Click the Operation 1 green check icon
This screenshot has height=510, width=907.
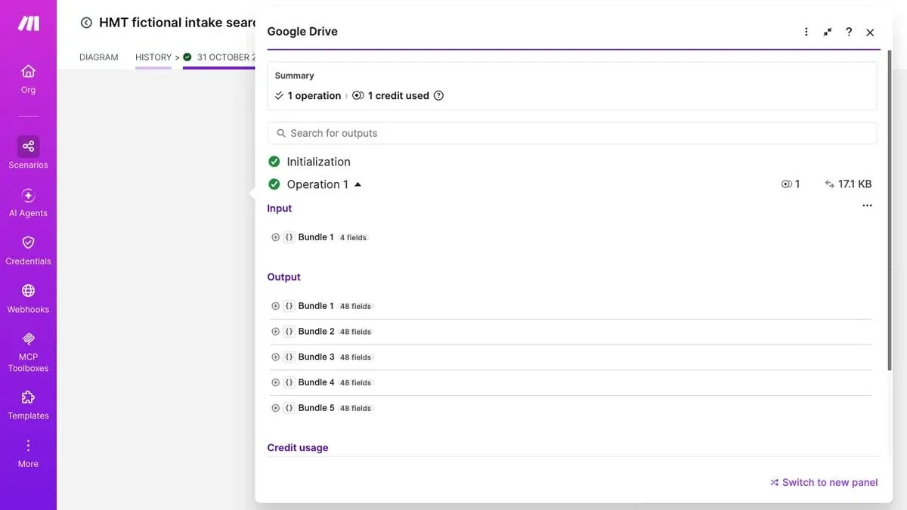click(x=274, y=184)
